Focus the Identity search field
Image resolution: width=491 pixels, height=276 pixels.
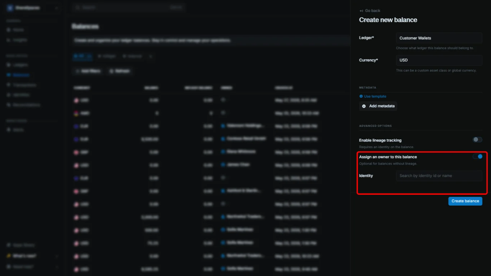439,176
